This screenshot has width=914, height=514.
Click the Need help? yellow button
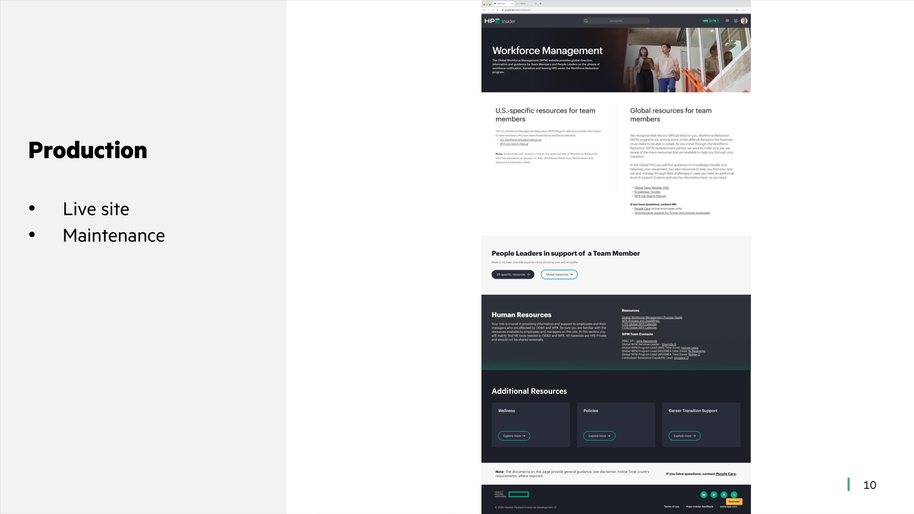tap(734, 502)
